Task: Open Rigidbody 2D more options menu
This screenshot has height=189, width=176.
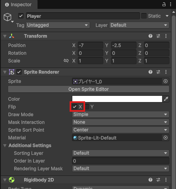Action: [x=166, y=180]
